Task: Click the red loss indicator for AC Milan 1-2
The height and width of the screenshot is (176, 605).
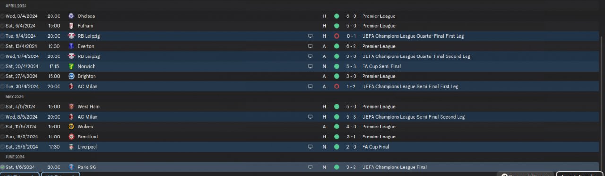Action: (337, 87)
